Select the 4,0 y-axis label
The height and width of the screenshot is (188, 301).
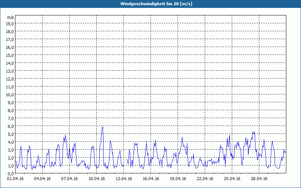click(x=11, y=142)
